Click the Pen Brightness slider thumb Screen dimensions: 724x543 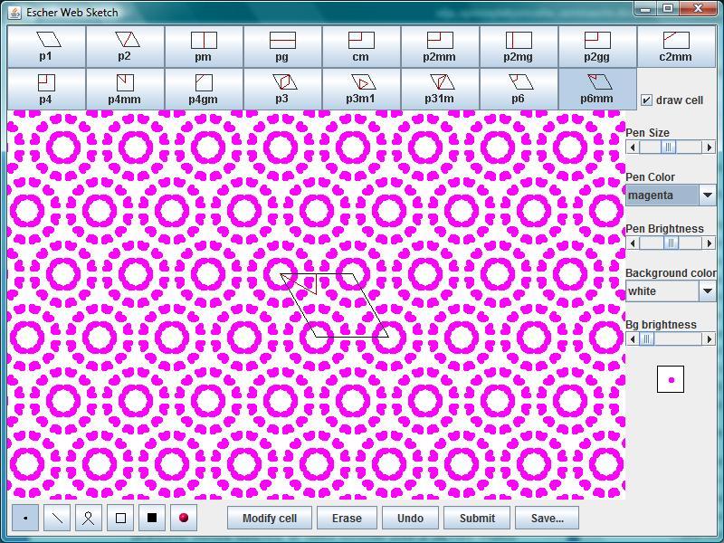(x=671, y=243)
